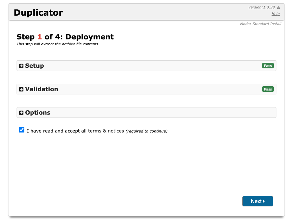Click the Options section title
This screenshot has height=223, width=292.
[x=38, y=113]
